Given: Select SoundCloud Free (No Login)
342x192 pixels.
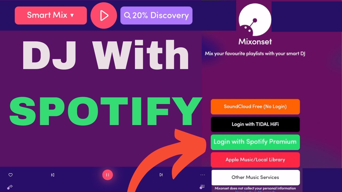Looking at the screenshot, I should click(x=255, y=107).
